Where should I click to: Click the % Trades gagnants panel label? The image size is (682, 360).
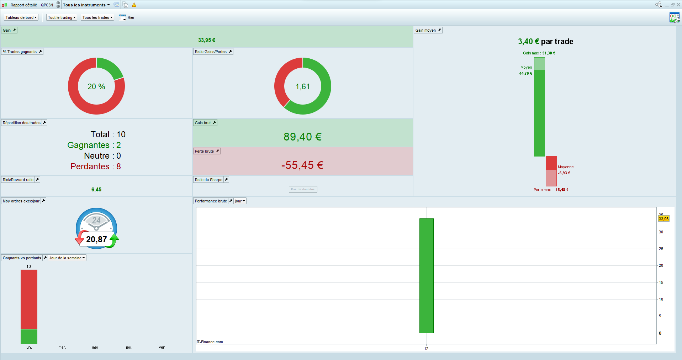pyautogui.click(x=20, y=52)
